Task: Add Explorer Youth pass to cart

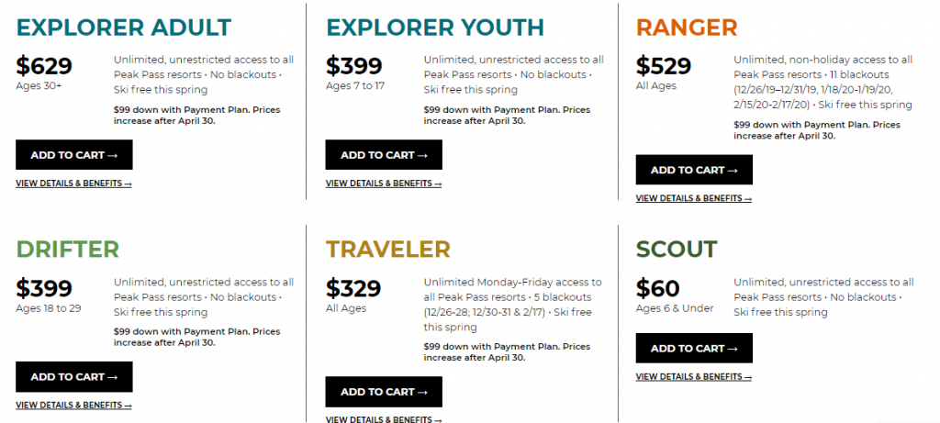Action: (x=384, y=155)
